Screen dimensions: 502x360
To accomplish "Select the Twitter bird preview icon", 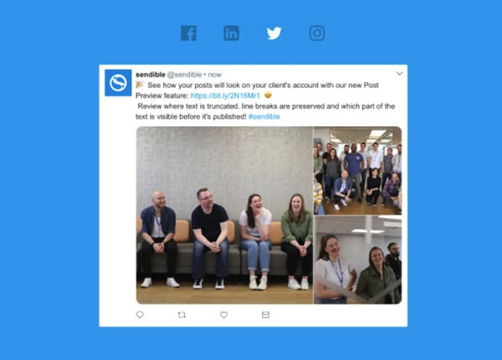I will (274, 33).
